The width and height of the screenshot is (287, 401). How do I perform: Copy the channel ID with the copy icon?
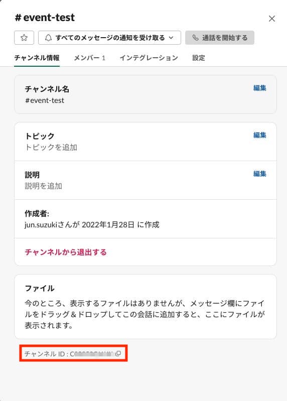(x=118, y=354)
